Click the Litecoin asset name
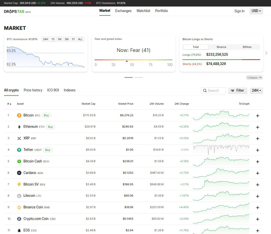 [x=29, y=196]
